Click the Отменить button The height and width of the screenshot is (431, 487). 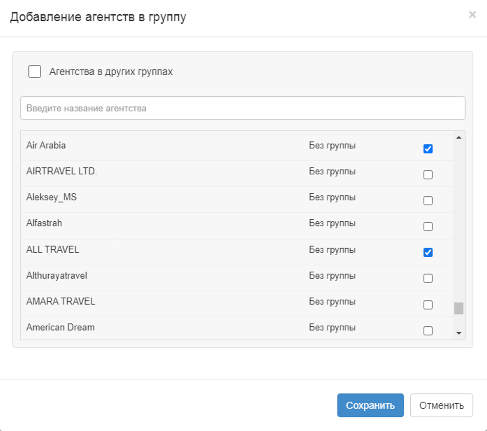(441, 405)
